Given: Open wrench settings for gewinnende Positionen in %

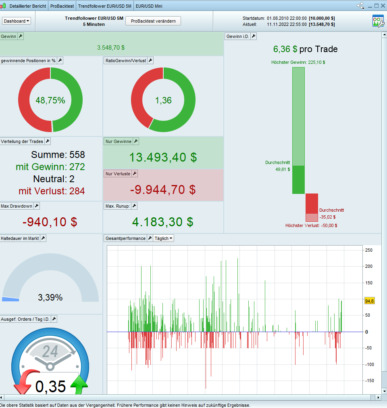Looking at the screenshot, I should [60, 60].
